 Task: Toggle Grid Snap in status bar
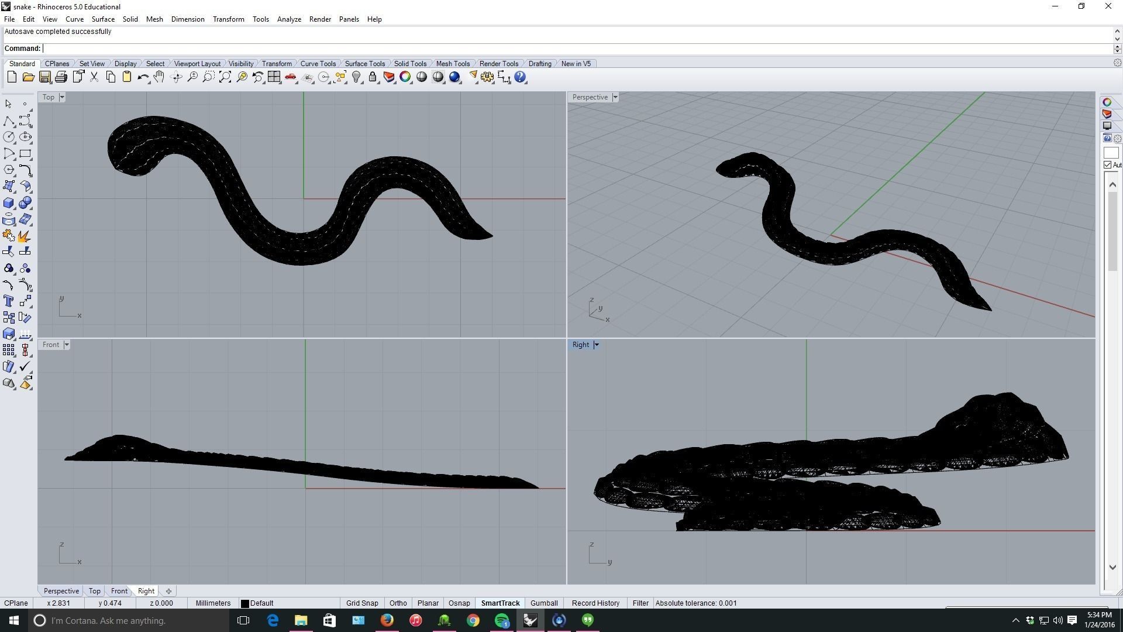(361, 603)
